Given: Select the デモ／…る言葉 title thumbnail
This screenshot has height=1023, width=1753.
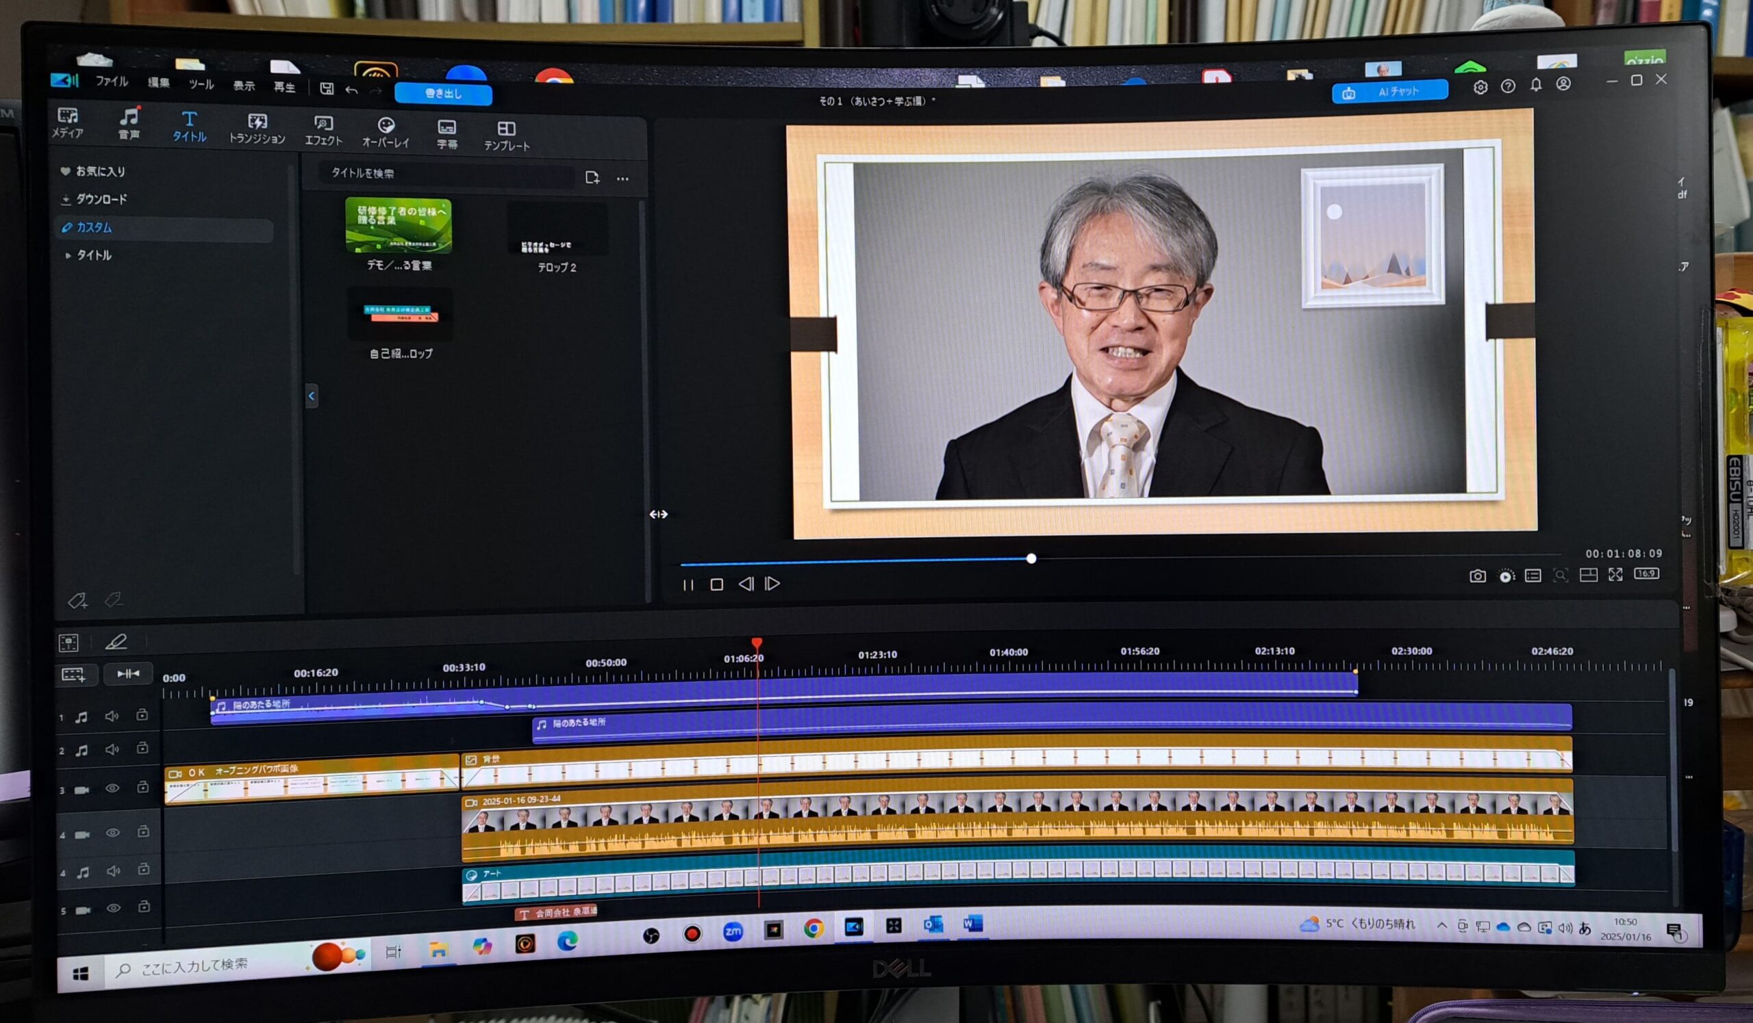Looking at the screenshot, I should (399, 226).
